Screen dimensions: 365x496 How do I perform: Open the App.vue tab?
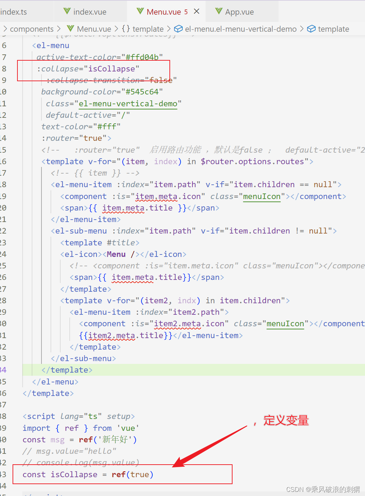tap(239, 12)
